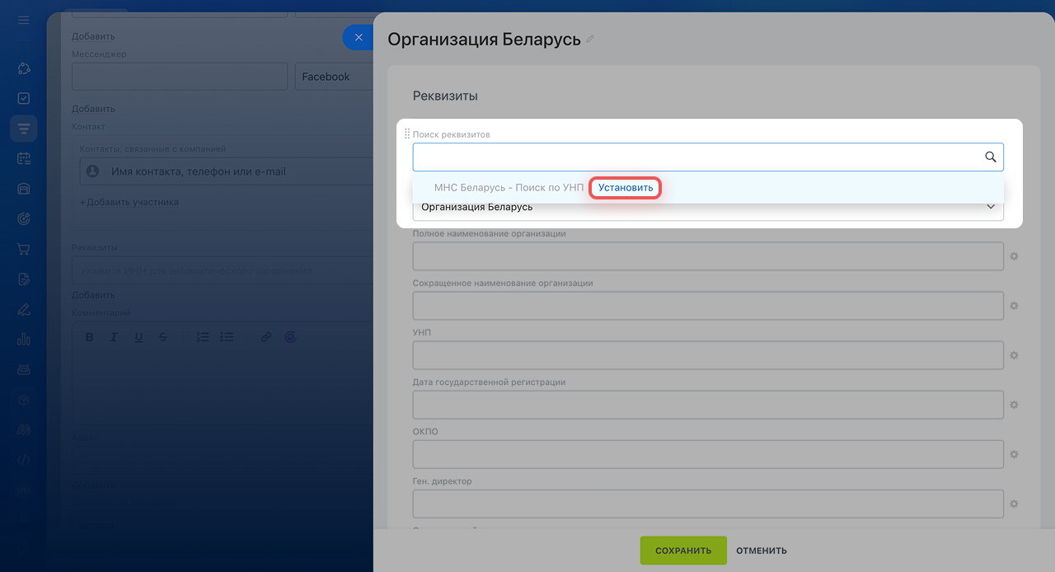The height and width of the screenshot is (572, 1055).
Task: Click the Организация Беларусь panel title
Action: coord(485,39)
